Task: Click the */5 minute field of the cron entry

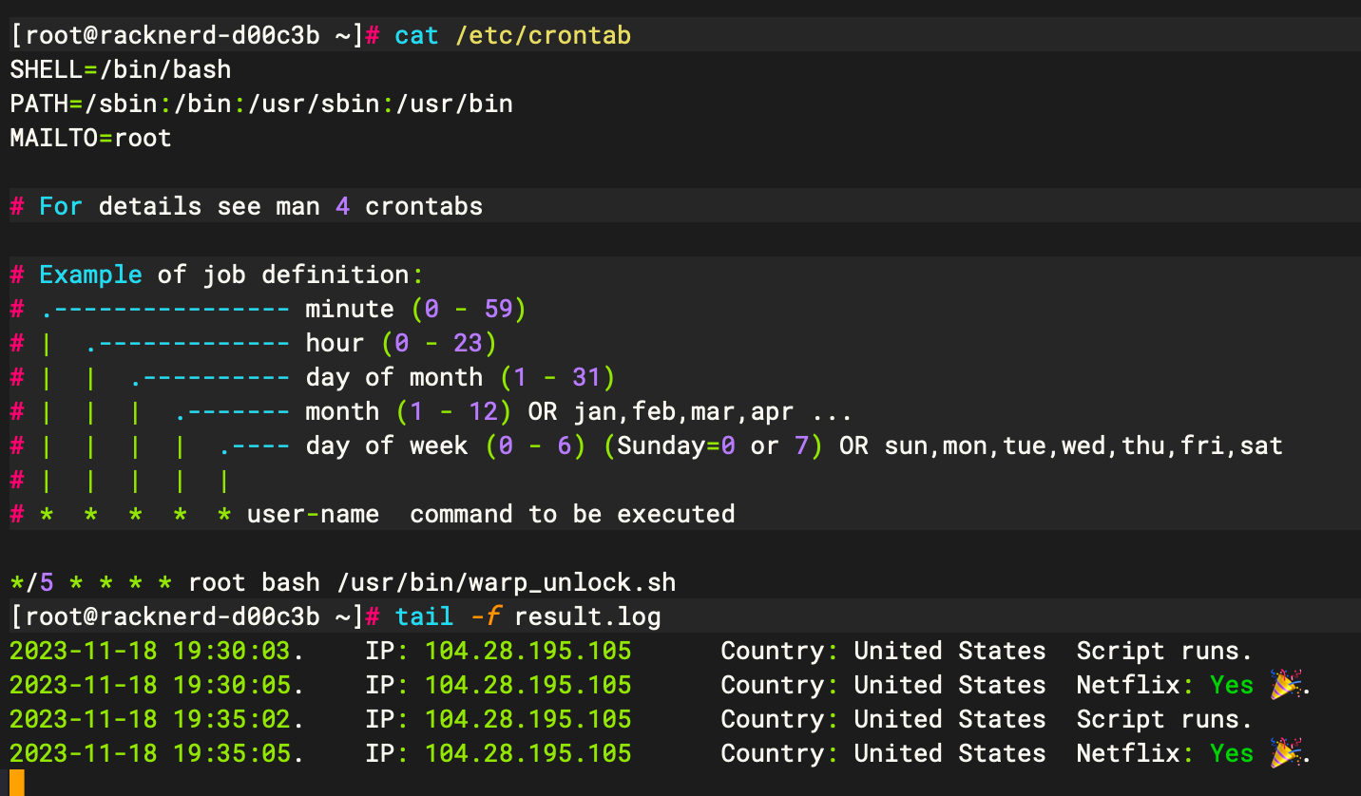Action: click(29, 581)
